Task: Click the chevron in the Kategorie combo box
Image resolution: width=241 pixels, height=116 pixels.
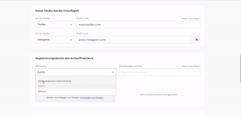Action: click(x=113, y=72)
